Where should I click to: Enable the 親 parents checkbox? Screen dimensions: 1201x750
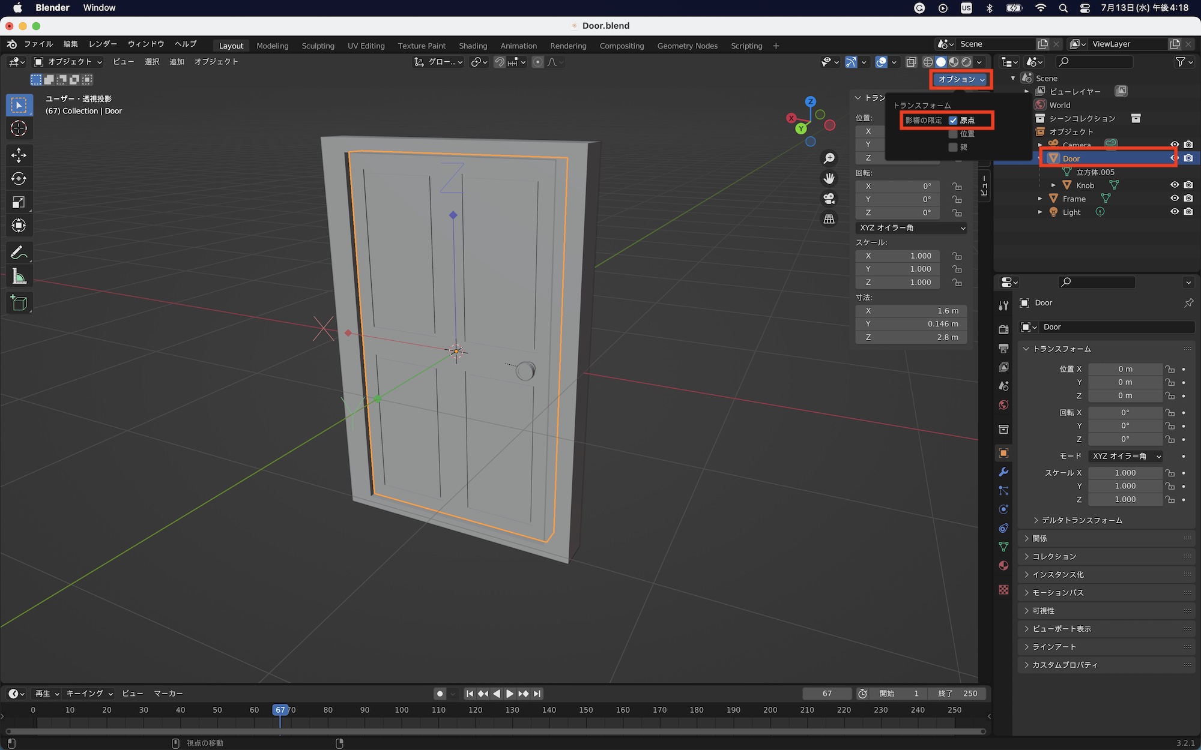pyautogui.click(x=953, y=148)
